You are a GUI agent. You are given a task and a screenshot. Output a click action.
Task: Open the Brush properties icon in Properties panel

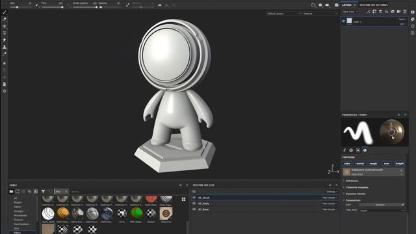point(344,150)
